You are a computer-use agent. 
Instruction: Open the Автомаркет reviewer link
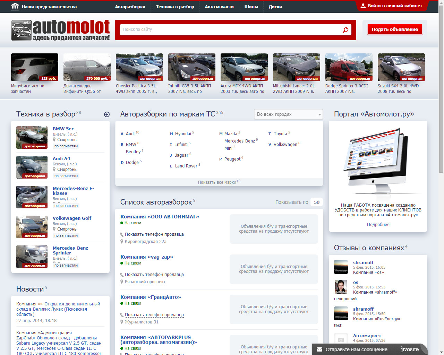pyautogui.click(x=367, y=336)
